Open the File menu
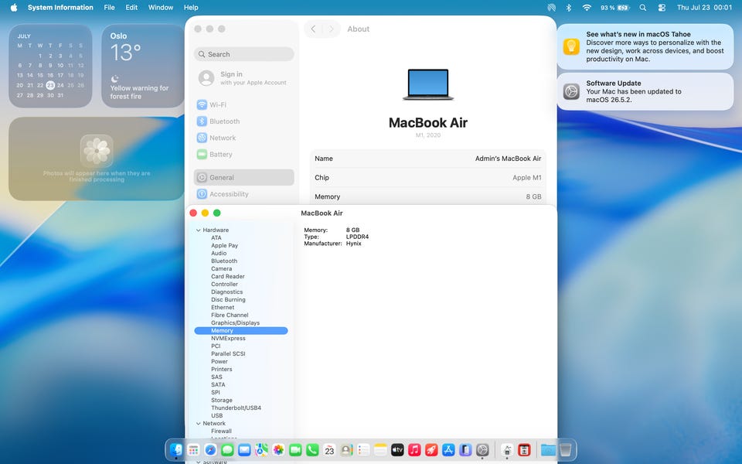The height and width of the screenshot is (464, 742). [109, 8]
